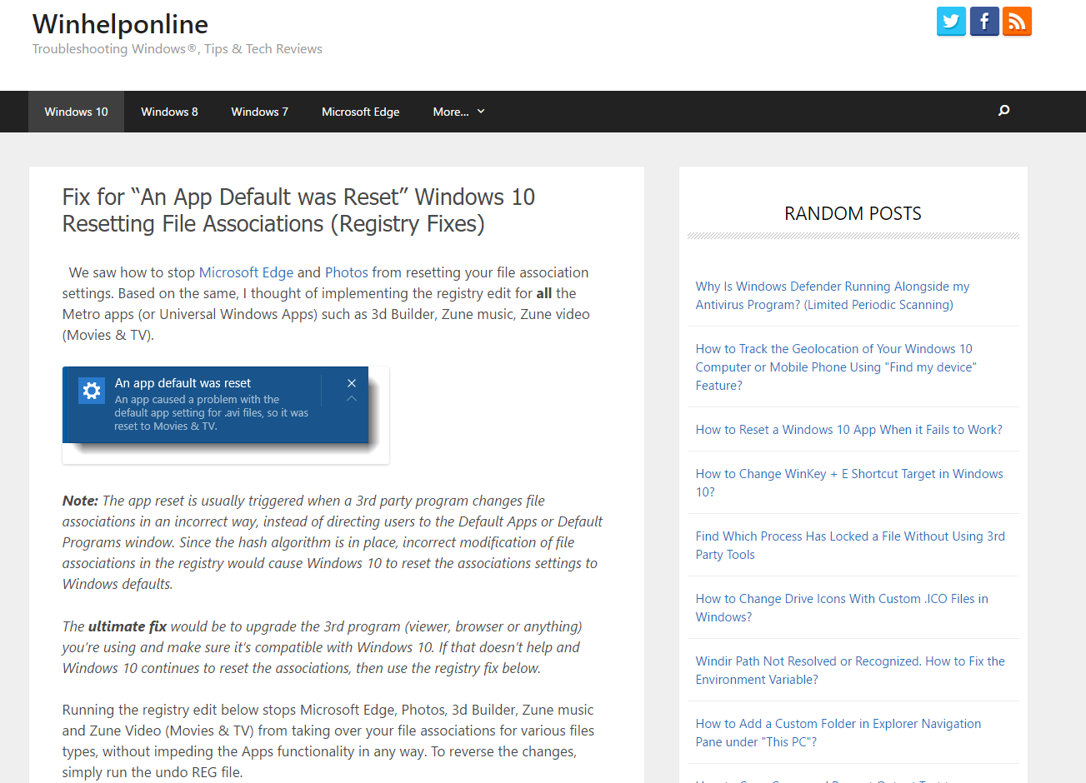The width and height of the screenshot is (1086, 783).
Task: Open How to Reset a Windows 10 App post
Action: coord(849,430)
